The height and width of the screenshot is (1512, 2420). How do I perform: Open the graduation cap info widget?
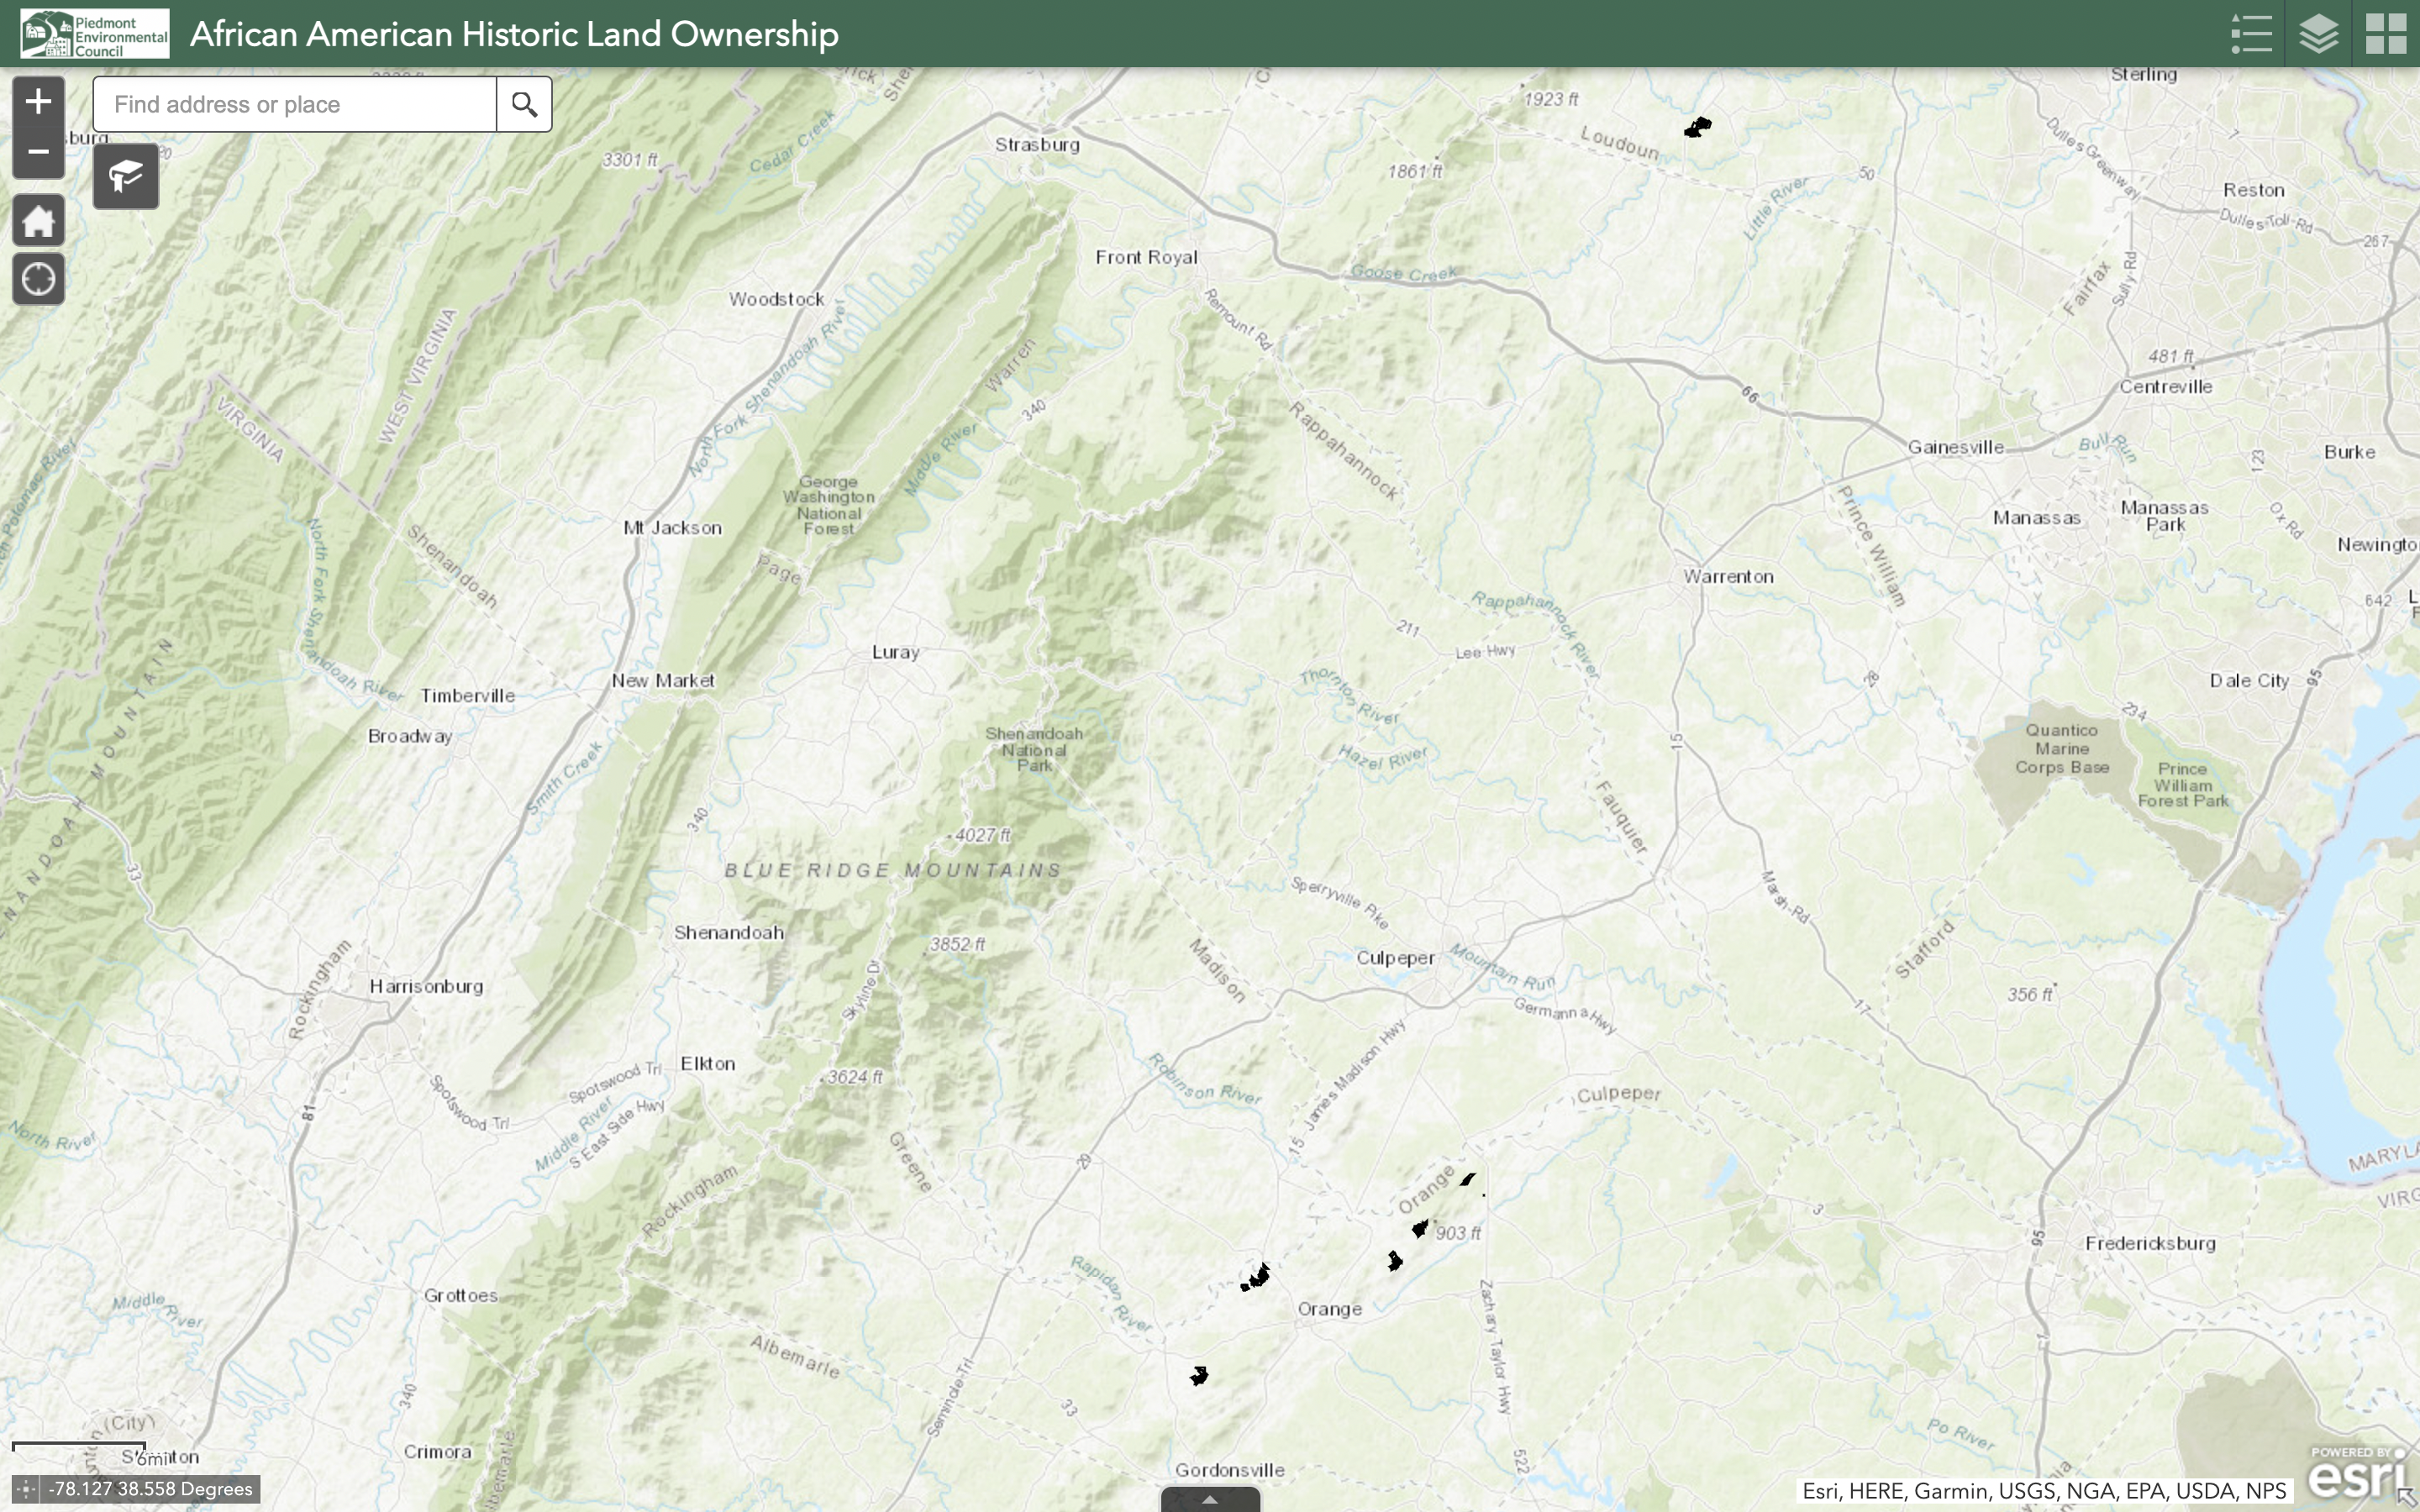pyautogui.click(x=126, y=177)
